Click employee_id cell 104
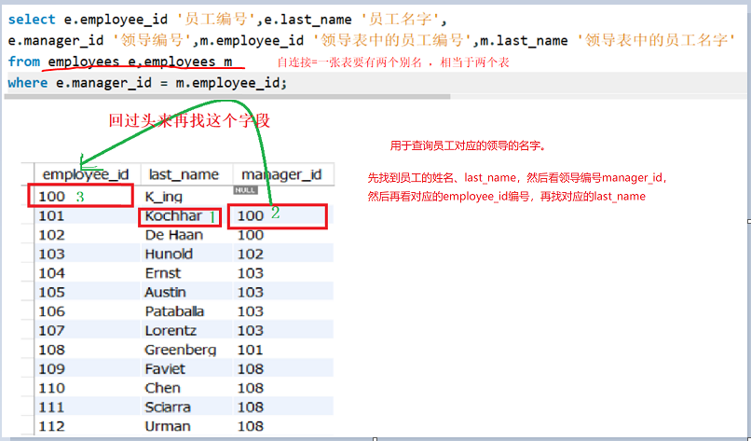The image size is (751, 441). 88,273
